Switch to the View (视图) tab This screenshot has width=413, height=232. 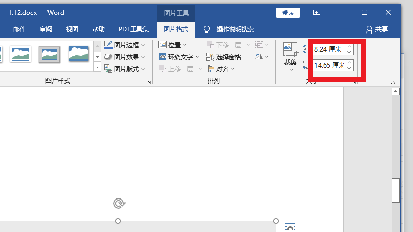[x=72, y=29]
